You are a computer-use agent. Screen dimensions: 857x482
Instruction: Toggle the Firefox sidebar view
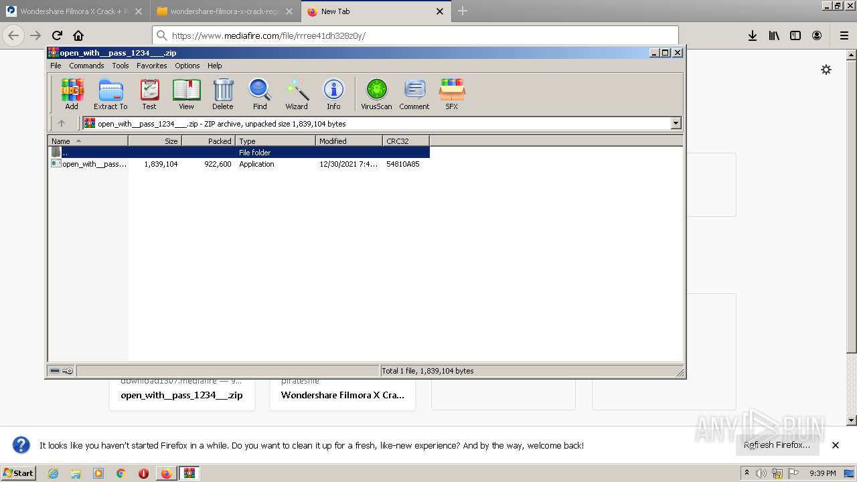click(x=795, y=35)
